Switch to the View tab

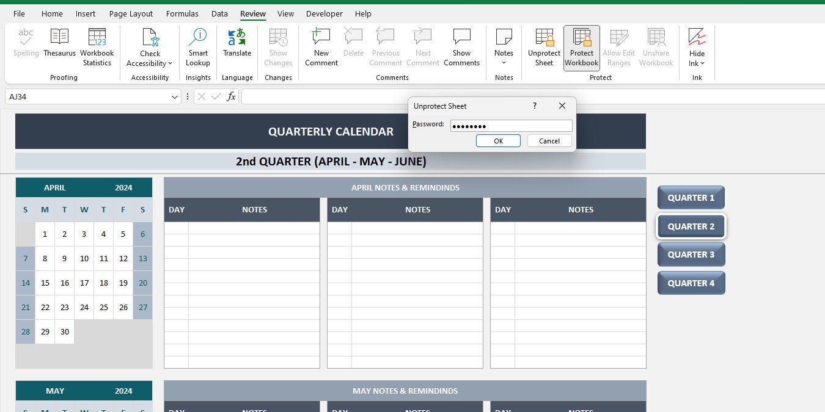[285, 13]
